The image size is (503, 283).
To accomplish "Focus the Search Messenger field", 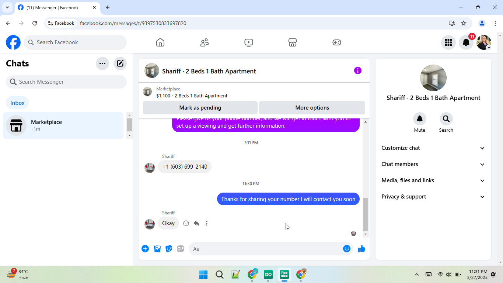I will 66,82.
